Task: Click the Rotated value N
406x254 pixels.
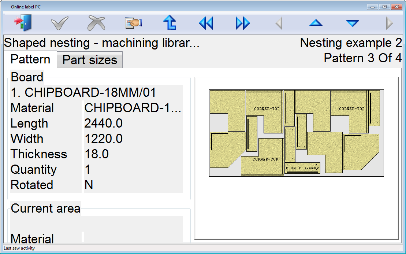Action: coord(89,185)
